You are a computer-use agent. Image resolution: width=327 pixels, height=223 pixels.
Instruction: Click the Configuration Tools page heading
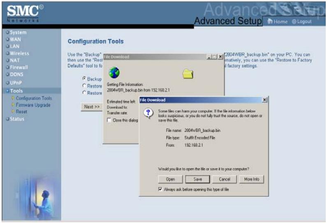(x=95, y=41)
